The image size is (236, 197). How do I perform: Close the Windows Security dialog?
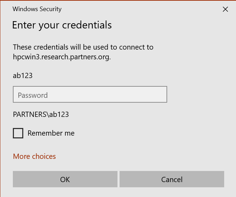coord(225,9)
